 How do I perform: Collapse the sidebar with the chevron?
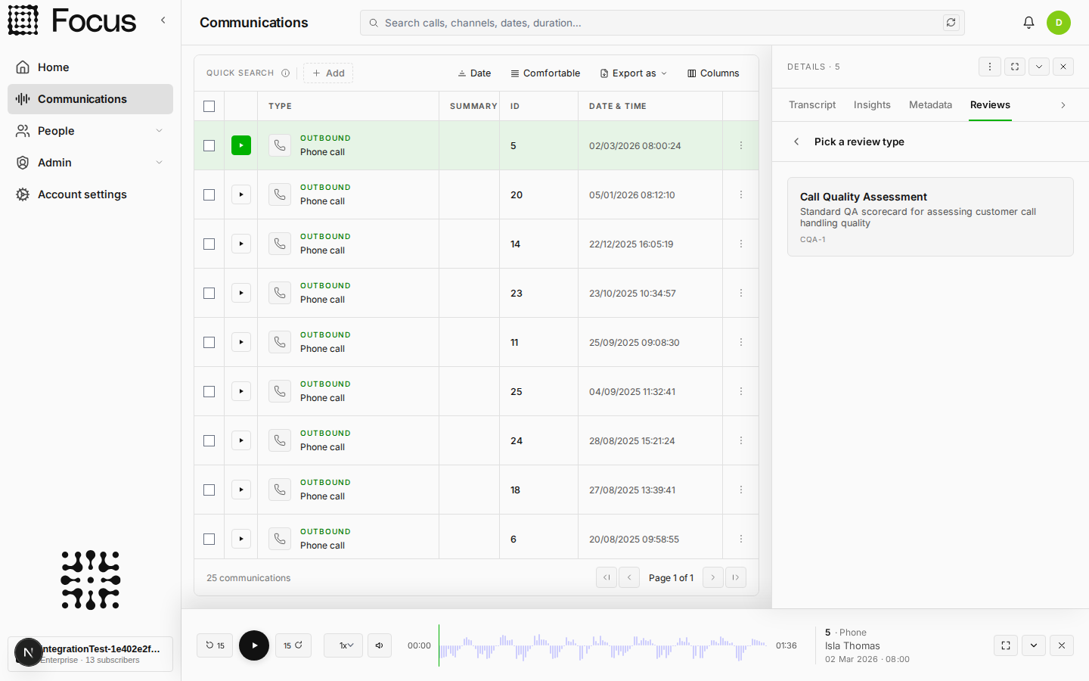[x=163, y=20]
